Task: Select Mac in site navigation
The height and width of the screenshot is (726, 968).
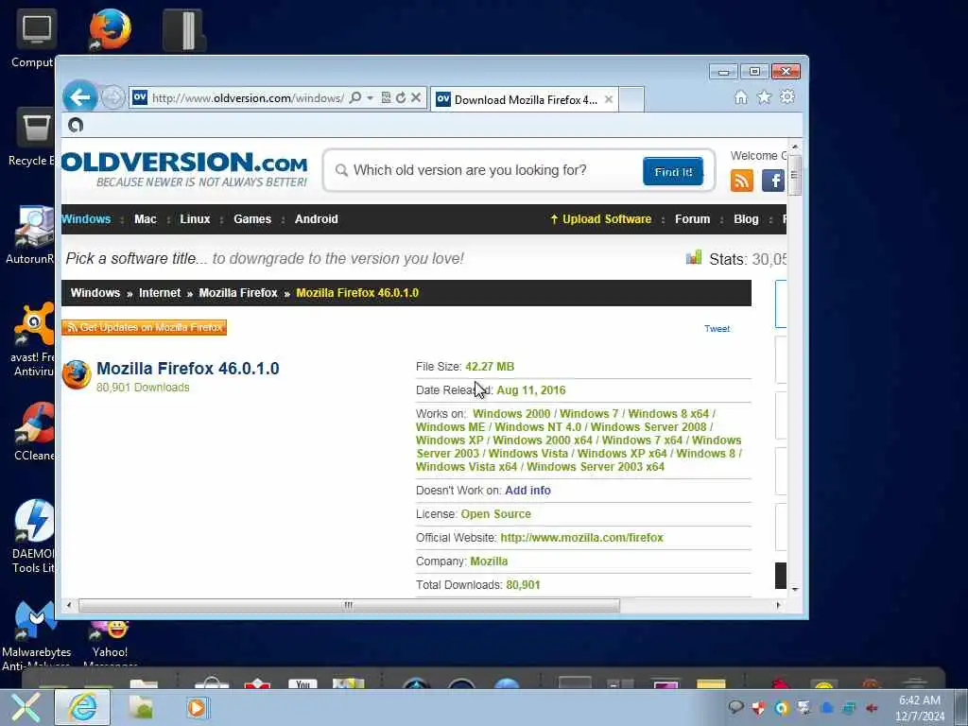Action: (x=145, y=219)
